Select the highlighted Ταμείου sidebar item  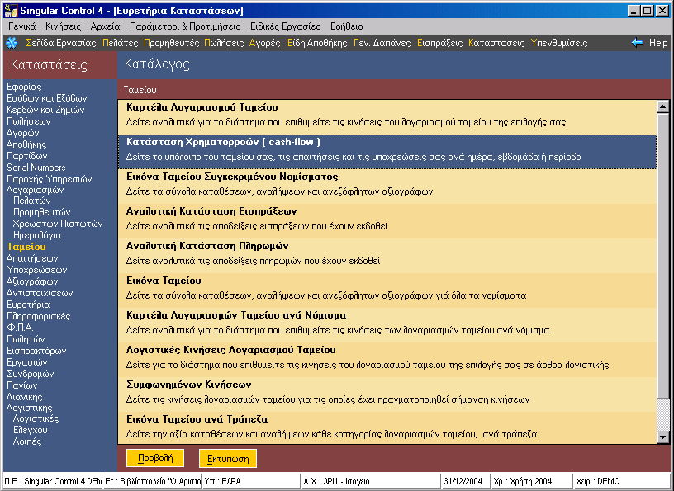point(26,247)
